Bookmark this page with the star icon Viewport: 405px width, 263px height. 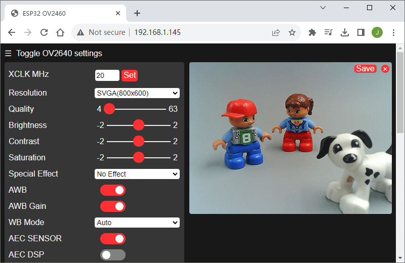(292, 32)
